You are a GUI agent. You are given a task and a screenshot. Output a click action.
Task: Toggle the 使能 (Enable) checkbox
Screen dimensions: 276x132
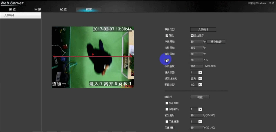[167, 36]
